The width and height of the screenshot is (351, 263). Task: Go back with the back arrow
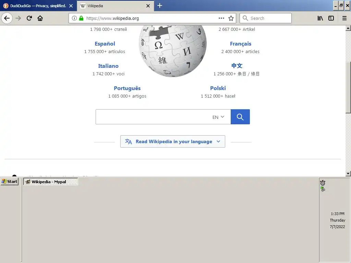[7, 18]
